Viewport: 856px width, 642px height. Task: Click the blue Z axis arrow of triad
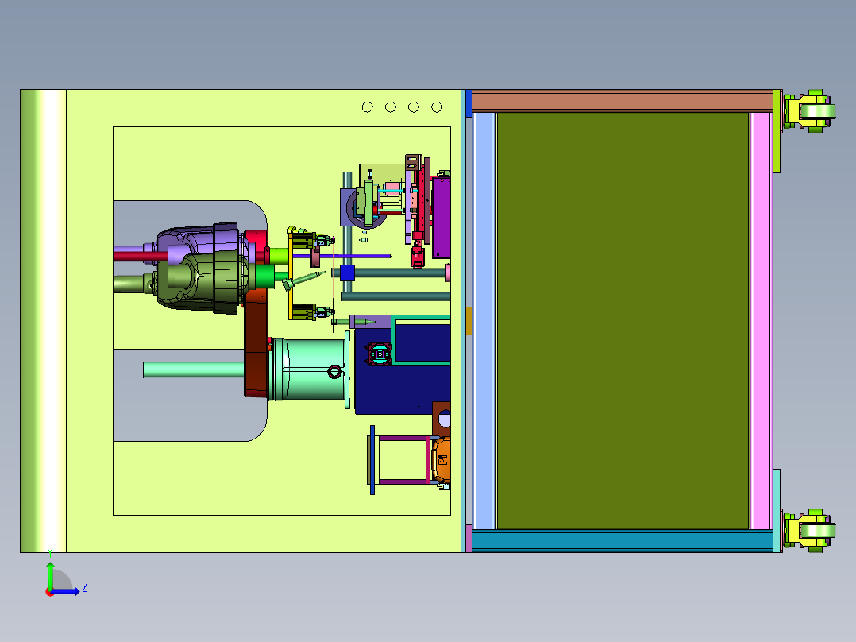pyautogui.click(x=67, y=591)
